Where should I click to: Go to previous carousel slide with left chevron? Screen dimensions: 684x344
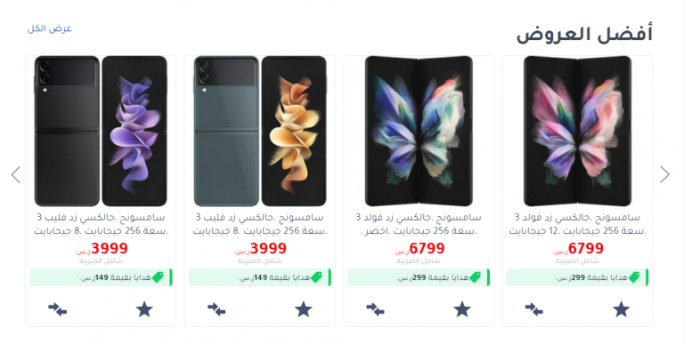(x=16, y=174)
